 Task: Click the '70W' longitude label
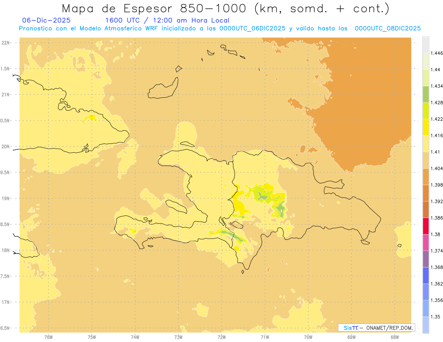pos(308,337)
